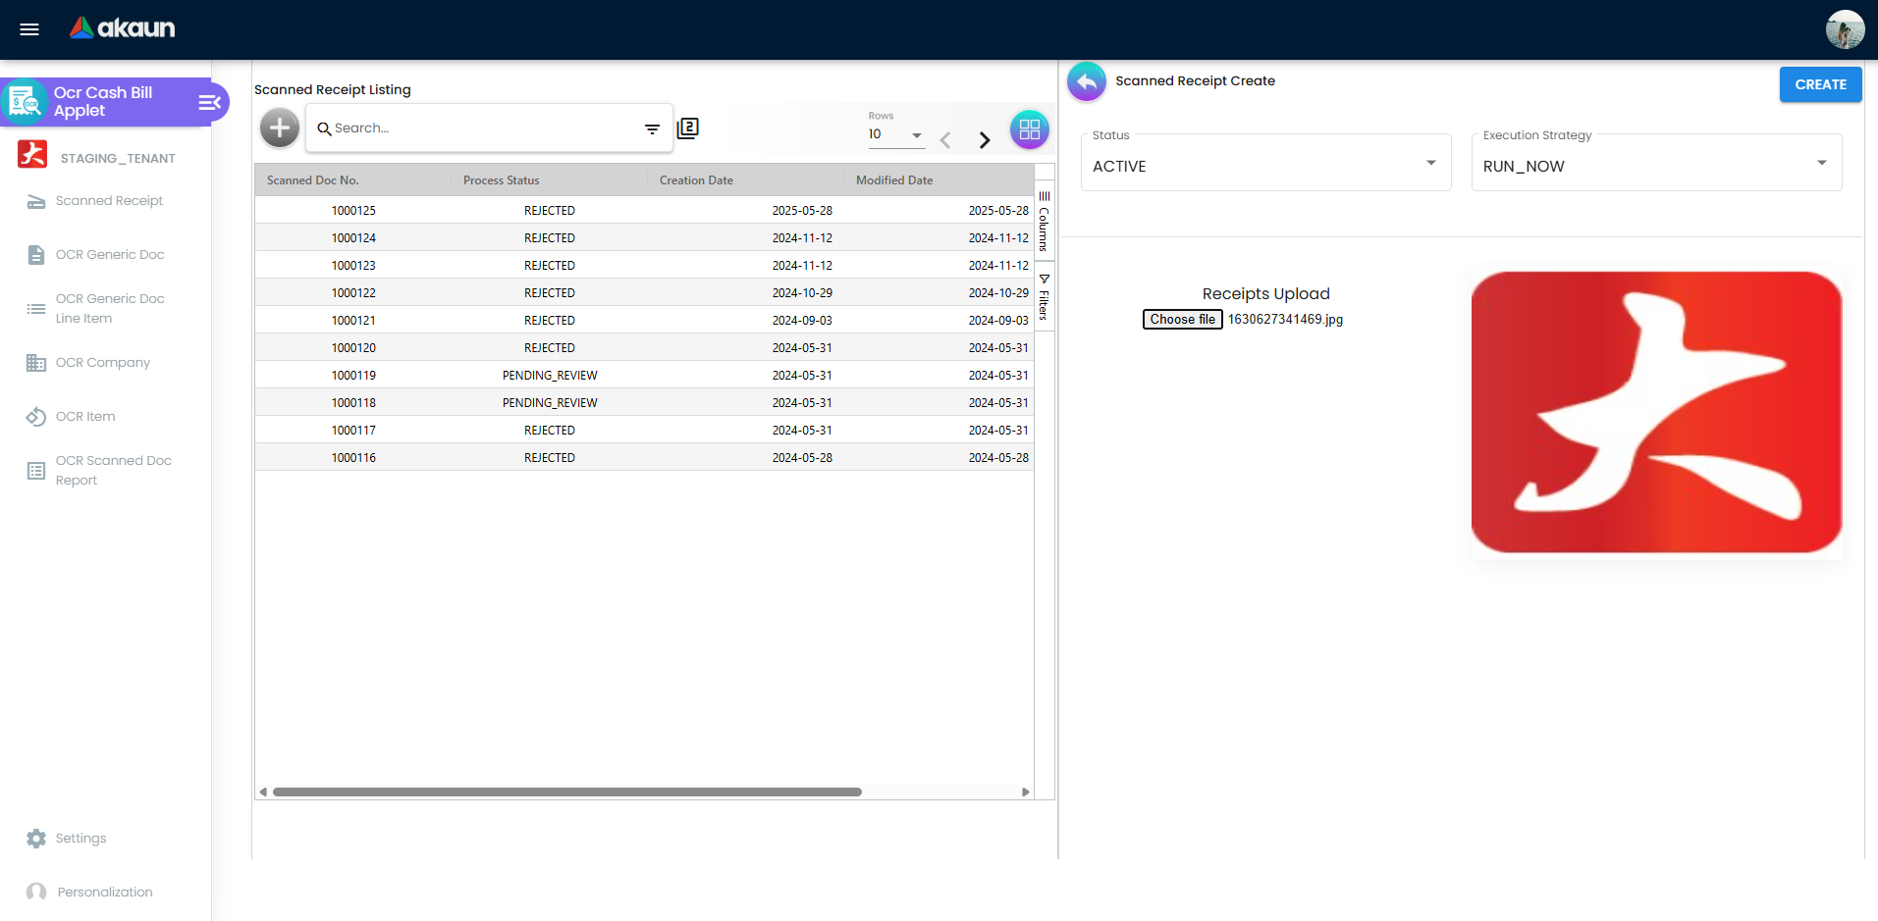Collapse the Ocr Cash Bill Applet sidebar

click(209, 102)
